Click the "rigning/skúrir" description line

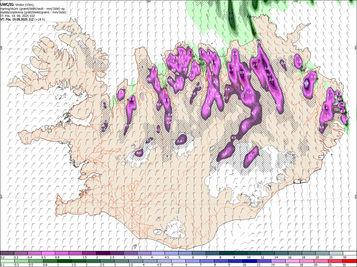tap(32, 9)
